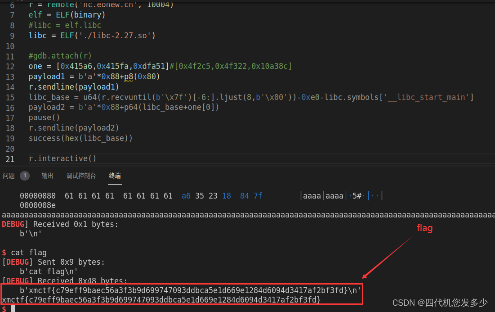
Task: Click the '#libc = elf.libc' comment
Action: pos(65,25)
